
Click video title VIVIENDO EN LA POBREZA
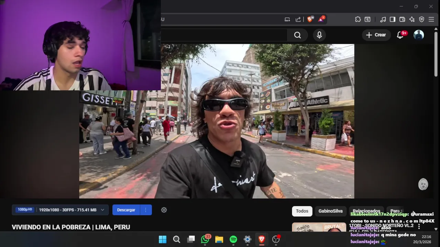click(71, 227)
